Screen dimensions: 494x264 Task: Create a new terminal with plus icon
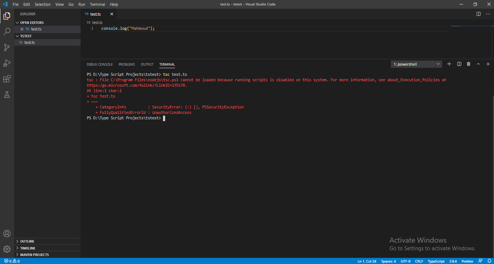[449, 64]
